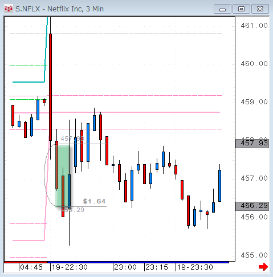Click the red session bar above time axis
The image size is (273, 277).
[x=26, y=262]
